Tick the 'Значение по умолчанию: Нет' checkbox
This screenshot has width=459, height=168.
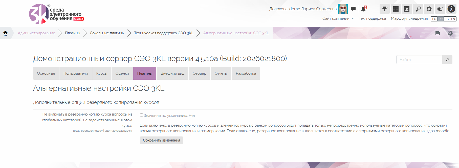pos(142,115)
